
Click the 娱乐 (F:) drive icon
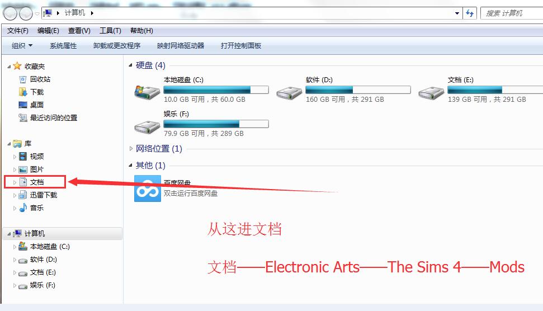(147, 127)
